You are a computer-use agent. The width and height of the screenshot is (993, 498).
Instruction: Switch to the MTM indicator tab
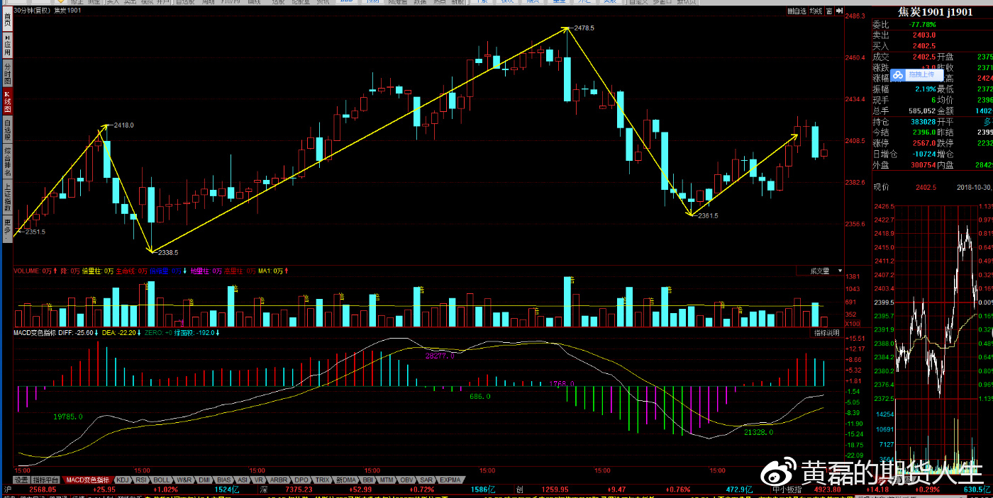[387, 480]
